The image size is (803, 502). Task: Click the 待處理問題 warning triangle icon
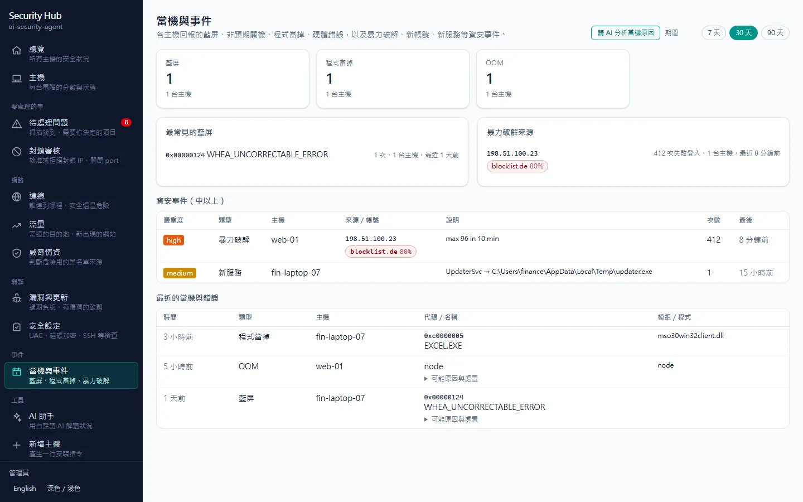click(17, 124)
